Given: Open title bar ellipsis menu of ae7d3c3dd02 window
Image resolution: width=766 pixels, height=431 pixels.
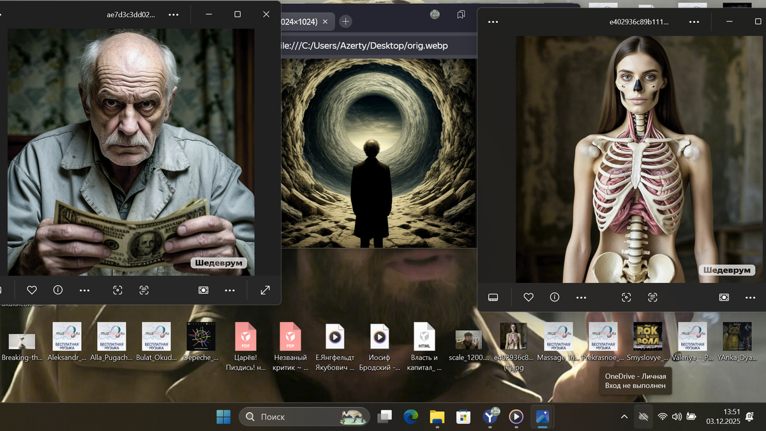Looking at the screenshot, I should click(x=174, y=14).
